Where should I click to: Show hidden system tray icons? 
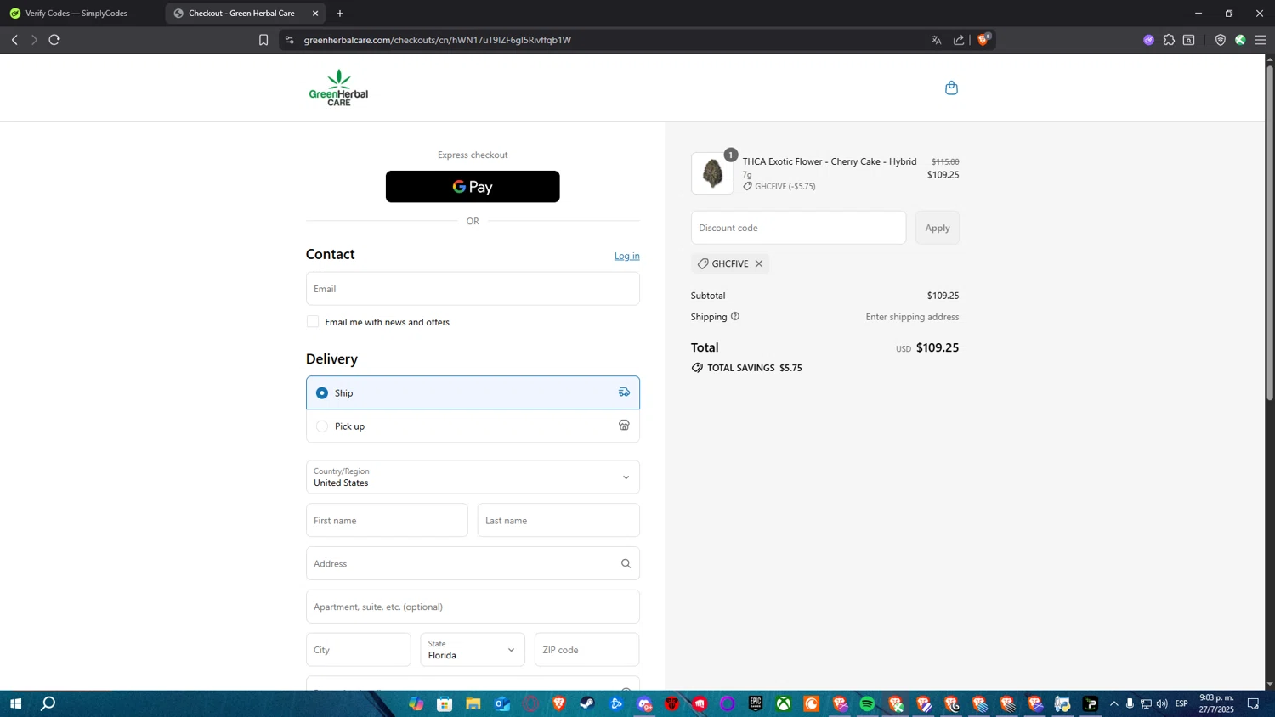tap(1113, 703)
